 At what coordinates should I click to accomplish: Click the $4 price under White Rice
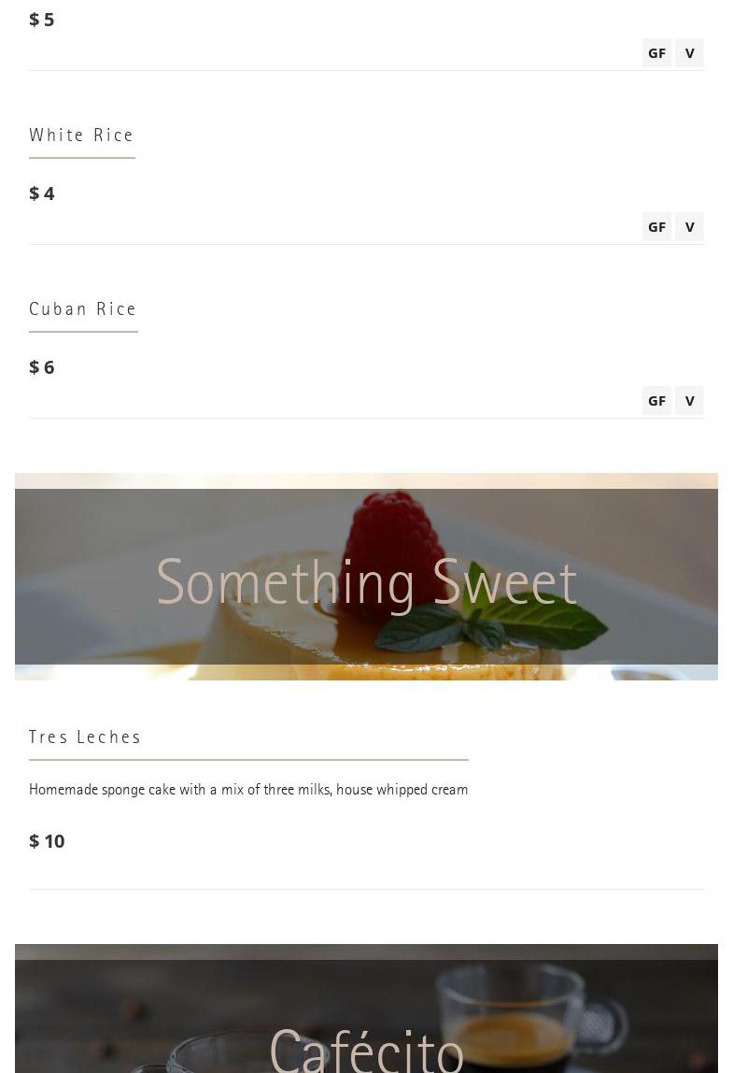pos(42,193)
